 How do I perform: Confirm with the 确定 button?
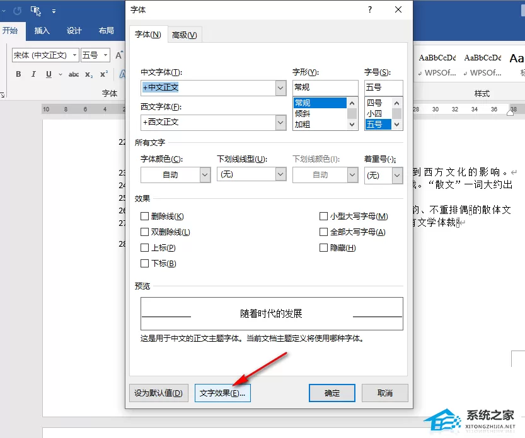[332, 393]
